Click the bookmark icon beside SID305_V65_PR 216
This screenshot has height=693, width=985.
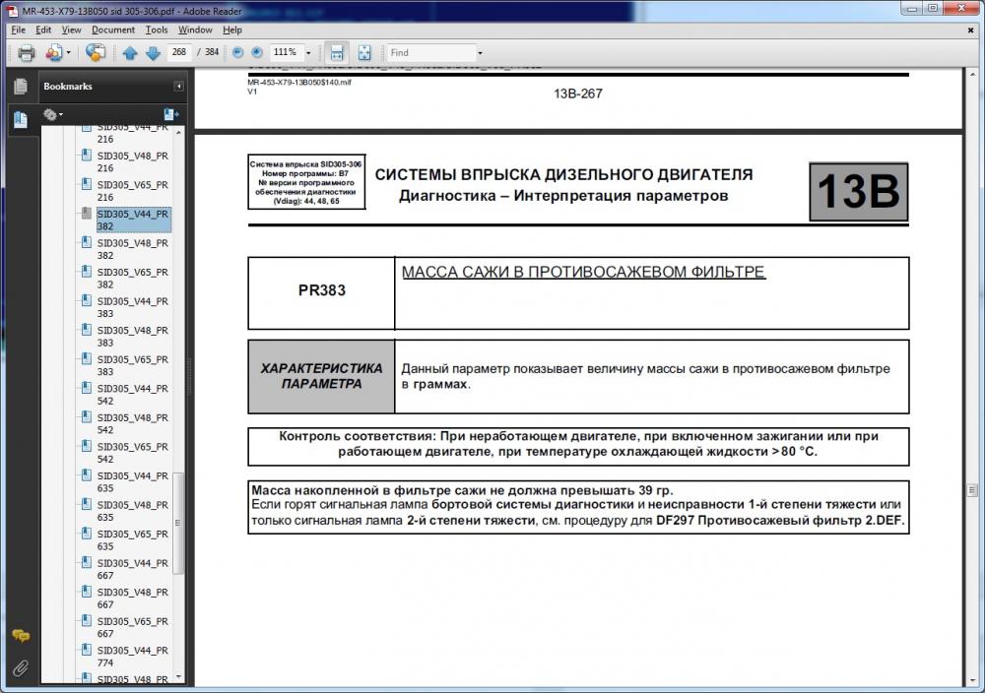coord(87,184)
